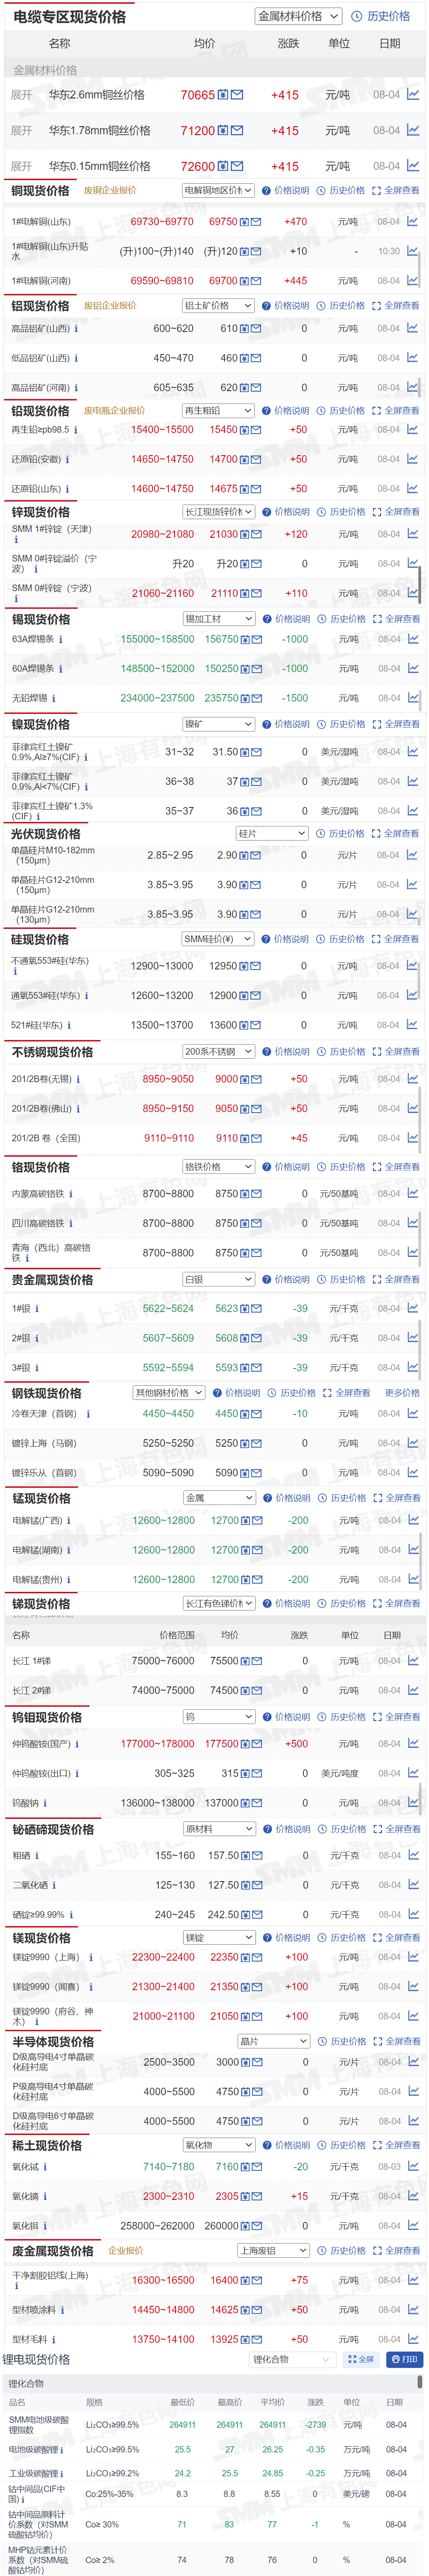Click info icon beside 201/2B卷(无锡)
The width and height of the screenshot is (429, 2576).
(x=78, y=1079)
